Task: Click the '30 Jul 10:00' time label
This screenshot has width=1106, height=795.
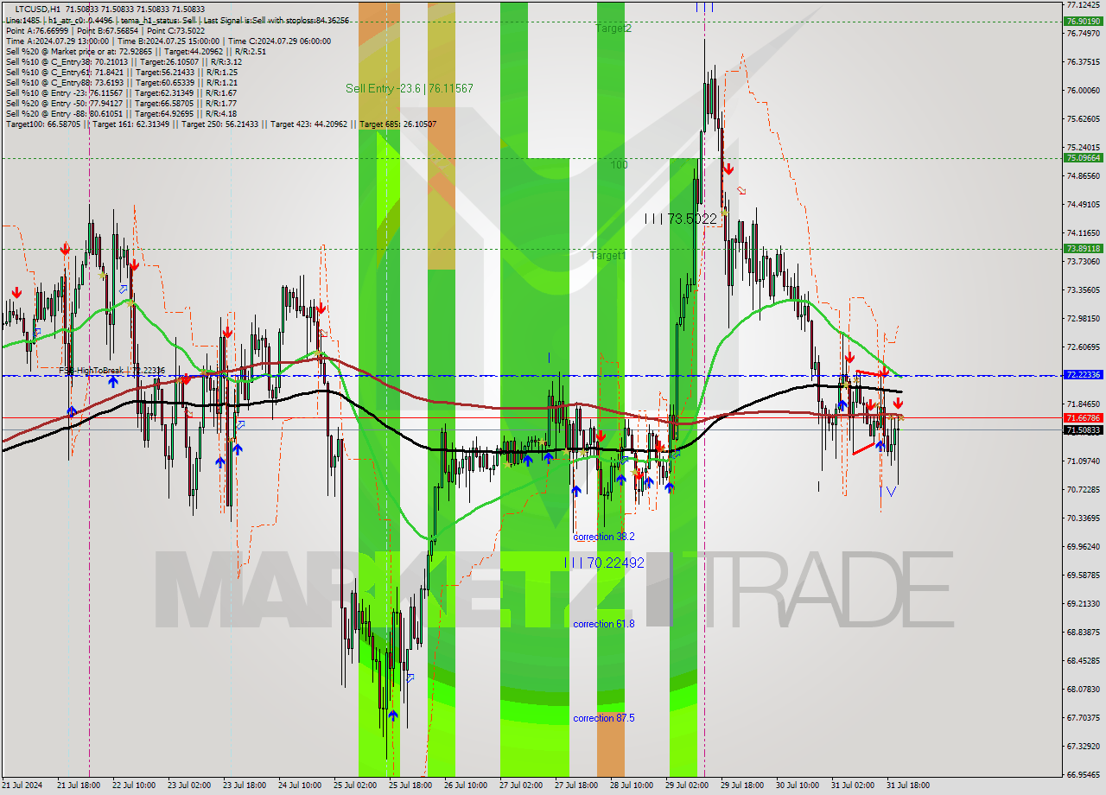Action: 798,785
